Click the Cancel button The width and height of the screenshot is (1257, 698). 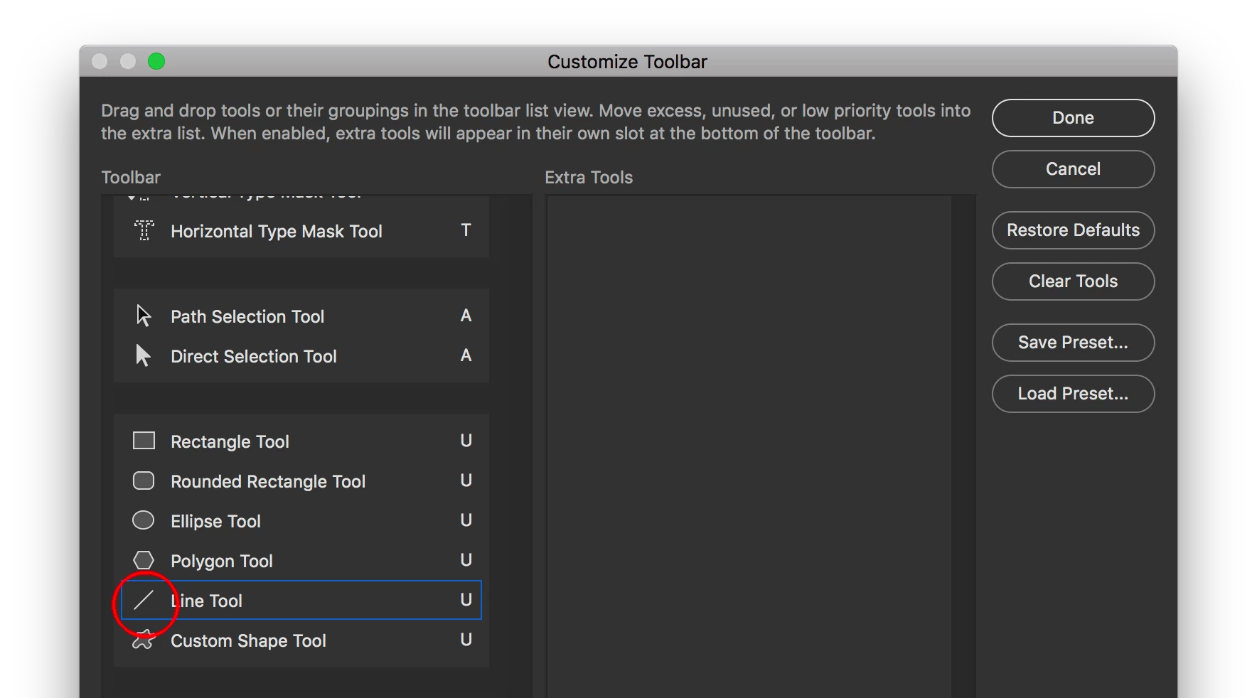point(1073,169)
